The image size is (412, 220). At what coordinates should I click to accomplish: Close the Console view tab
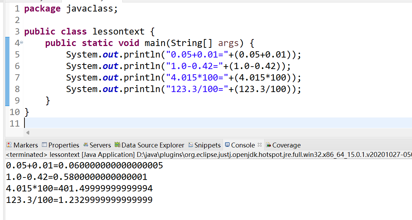pyautogui.click(x=260, y=145)
